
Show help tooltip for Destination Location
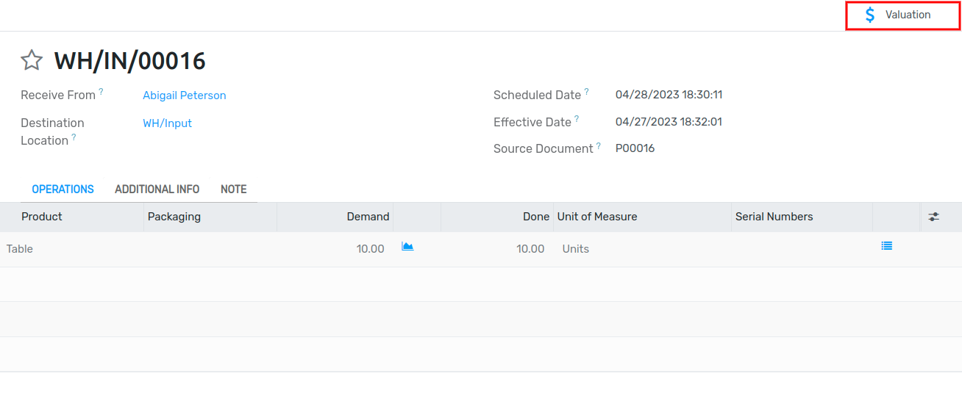coord(74,137)
